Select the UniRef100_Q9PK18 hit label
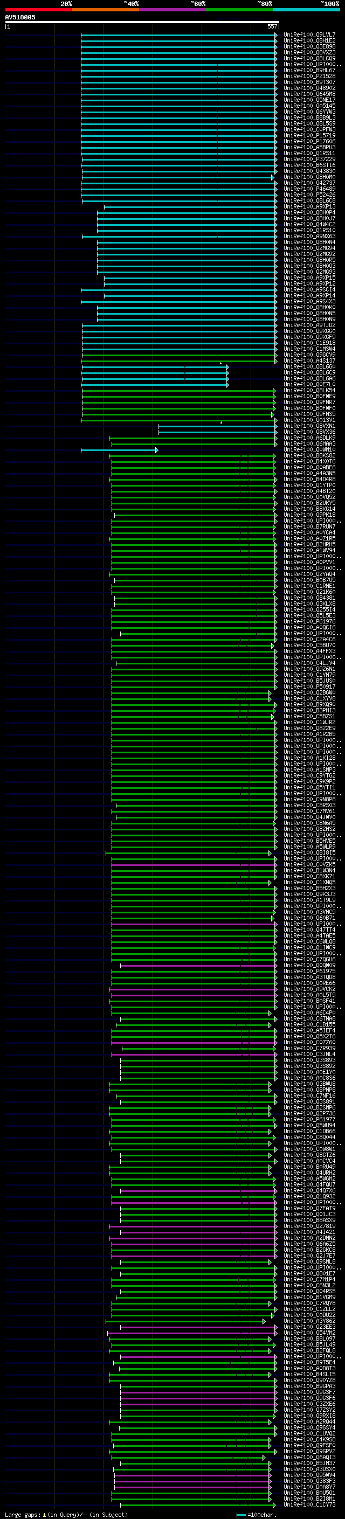Viewport: 345px width, 1519px height. click(309, 515)
